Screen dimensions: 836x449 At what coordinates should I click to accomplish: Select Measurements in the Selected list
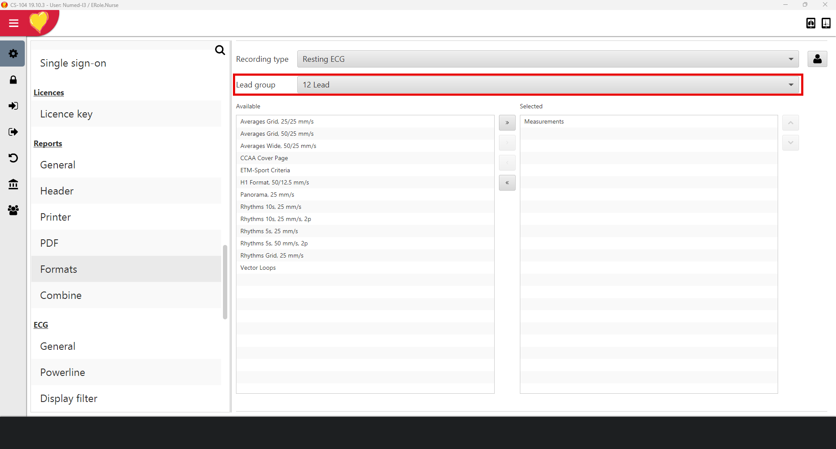coord(544,121)
